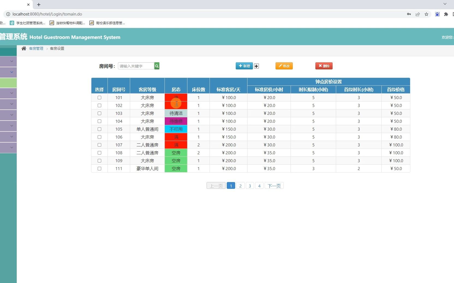Select the checkbox for room 107

coord(99,145)
